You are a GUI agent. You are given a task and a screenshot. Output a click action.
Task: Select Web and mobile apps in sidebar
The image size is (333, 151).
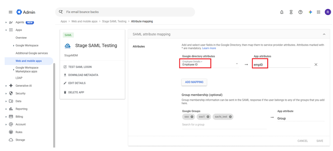29,61
